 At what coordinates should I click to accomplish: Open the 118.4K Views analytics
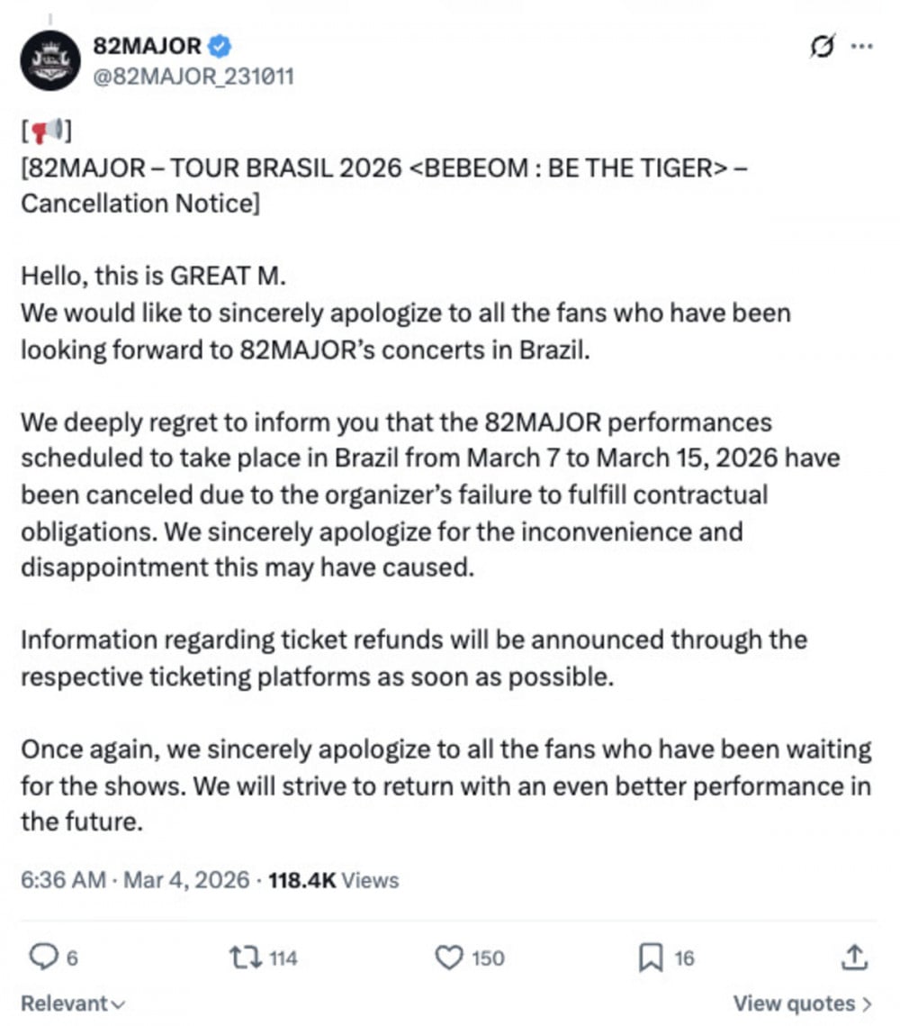click(333, 879)
